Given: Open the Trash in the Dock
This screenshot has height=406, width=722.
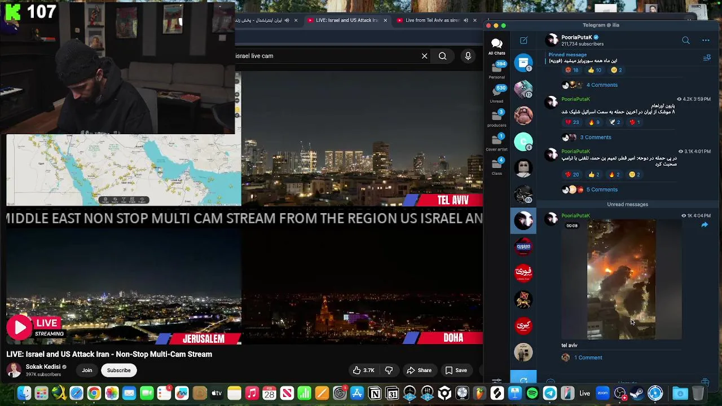Looking at the screenshot, I should point(698,393).
